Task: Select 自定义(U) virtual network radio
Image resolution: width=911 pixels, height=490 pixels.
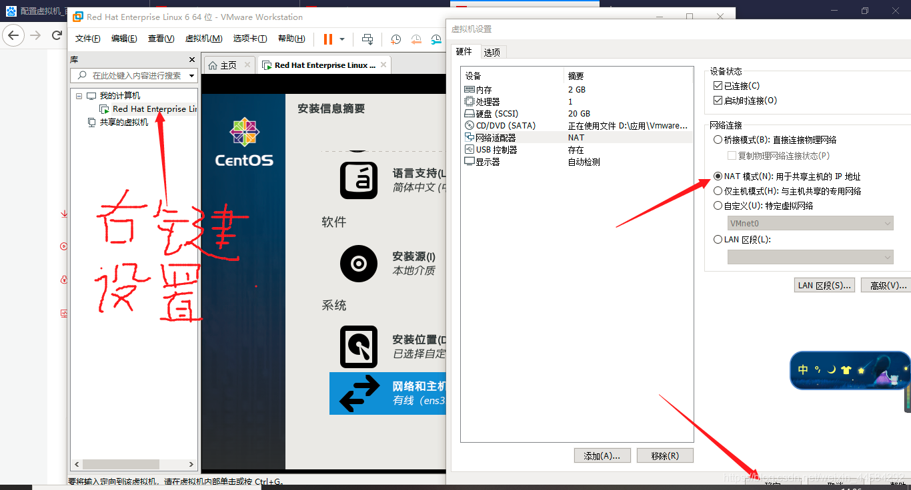Action: click(718, 206)
